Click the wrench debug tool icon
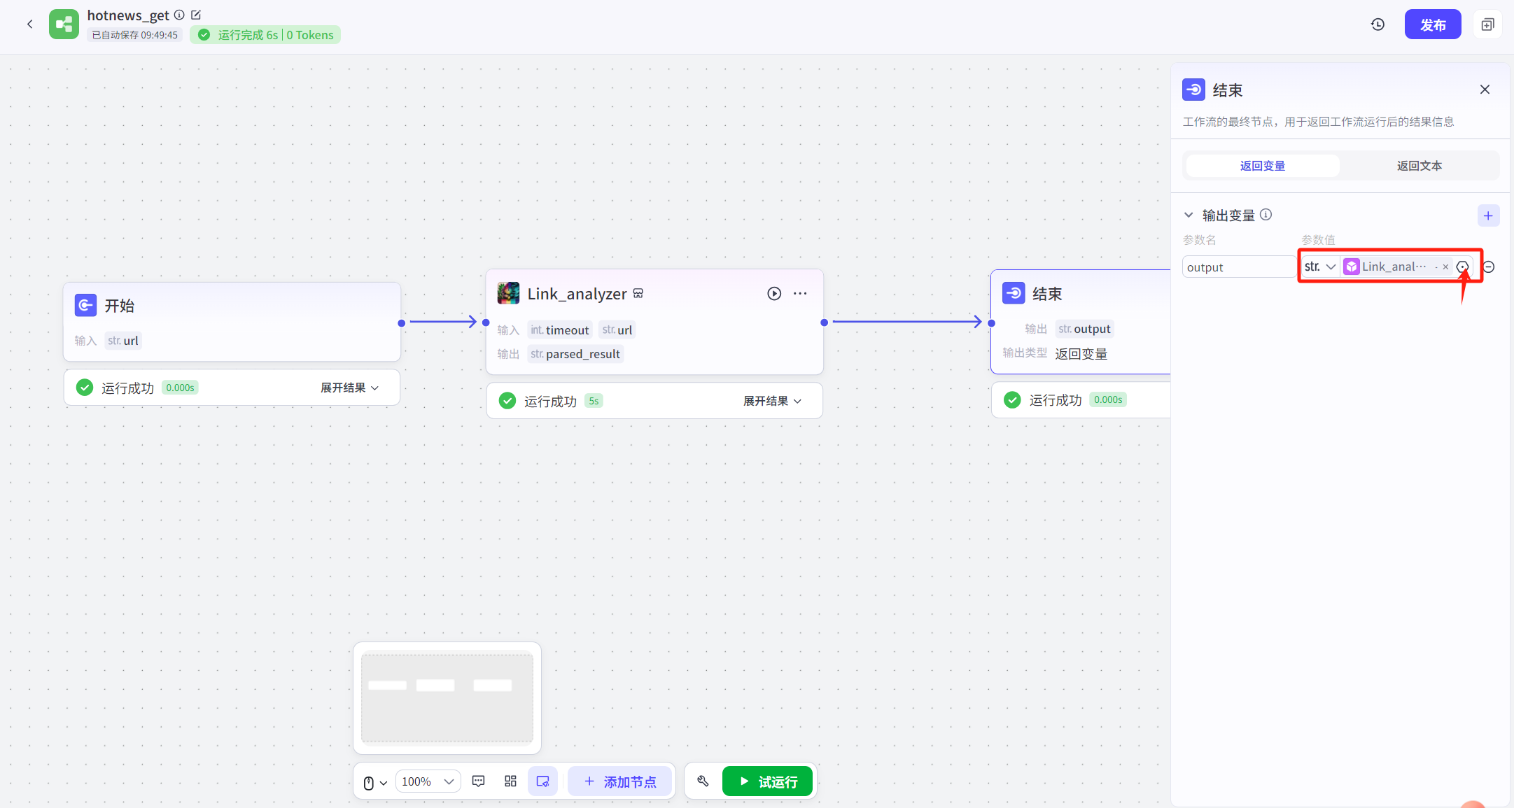The height and width of the screenshot is (808, 1514). click(703, 781)
